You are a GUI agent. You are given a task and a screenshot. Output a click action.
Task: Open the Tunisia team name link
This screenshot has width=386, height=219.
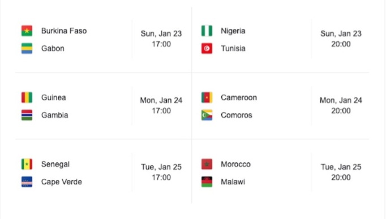(x=233, y=49)
